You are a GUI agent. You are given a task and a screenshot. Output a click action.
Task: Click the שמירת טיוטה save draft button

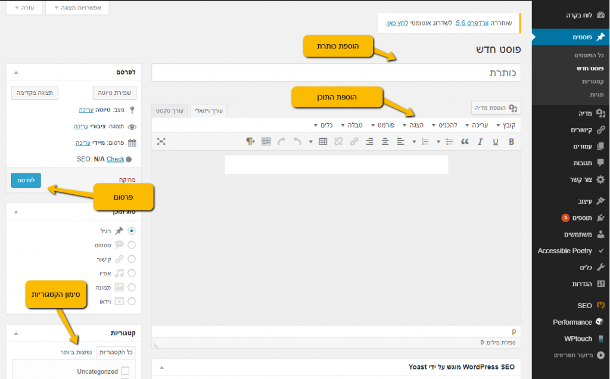click(x=115, y=92)
